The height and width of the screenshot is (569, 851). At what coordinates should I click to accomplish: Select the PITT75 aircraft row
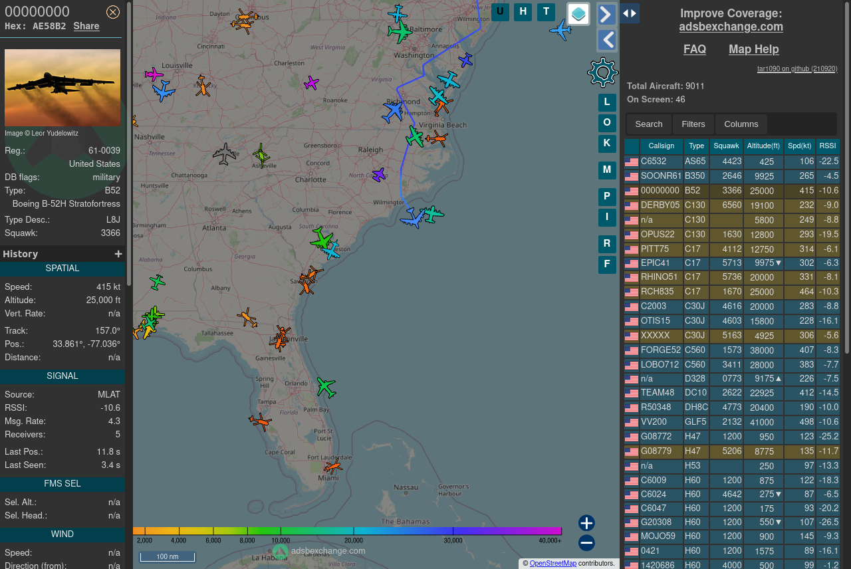click(x=732, y=249)
